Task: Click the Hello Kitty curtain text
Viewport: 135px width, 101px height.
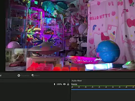Action: (100, 17)
